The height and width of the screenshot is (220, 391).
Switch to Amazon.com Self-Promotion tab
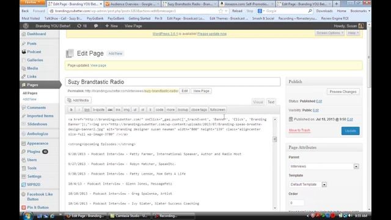pos(247,4)
